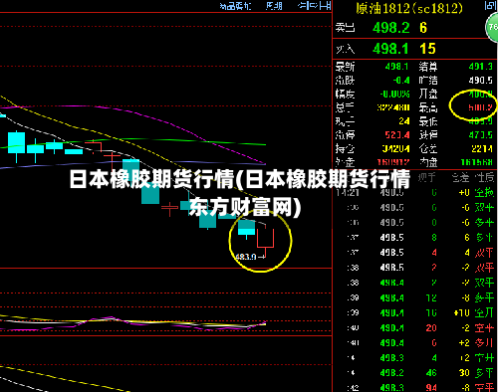Open the 周期 period selector
The image size is (498, 392).
[x=274, y=6]
